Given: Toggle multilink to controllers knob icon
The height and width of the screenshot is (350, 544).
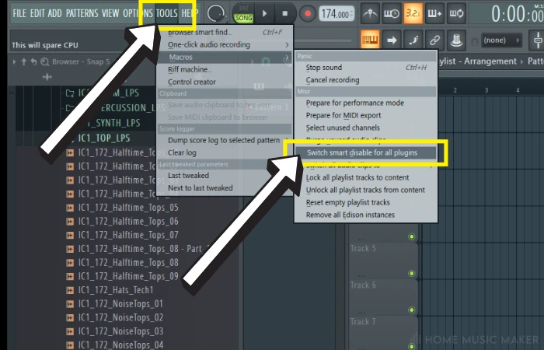Looking at the screenshot, I should coord(456,40).
